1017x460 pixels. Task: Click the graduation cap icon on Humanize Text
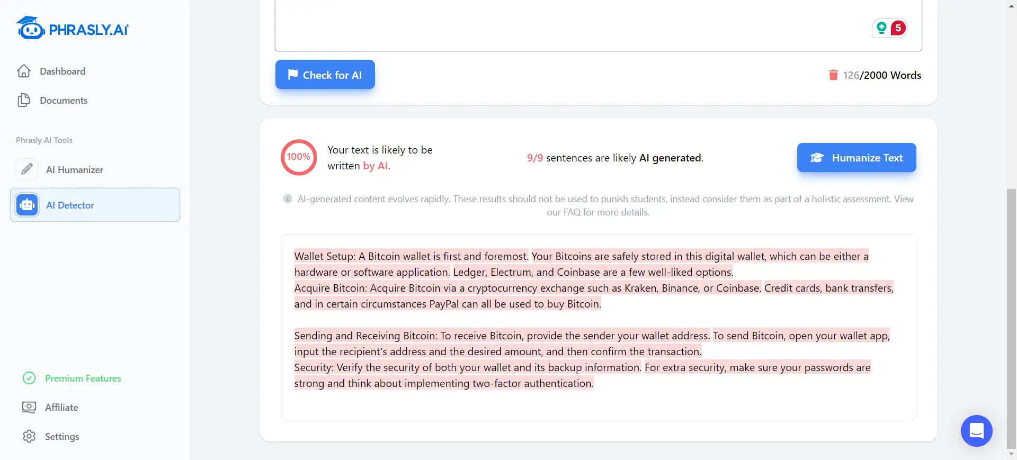coord(817,158)
